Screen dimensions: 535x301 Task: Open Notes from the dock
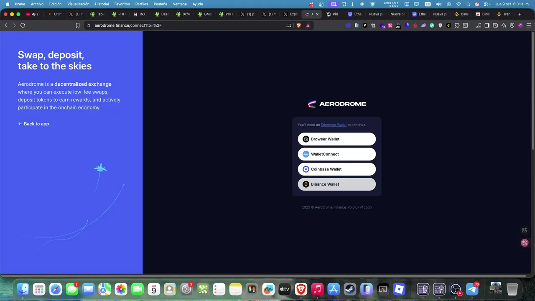tap(236, 289)
